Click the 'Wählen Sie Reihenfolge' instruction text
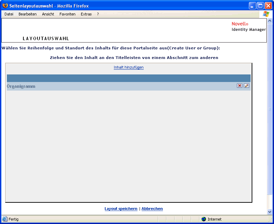Image resolution: width=274 pixels, height=224 pixels. [111, 48]
